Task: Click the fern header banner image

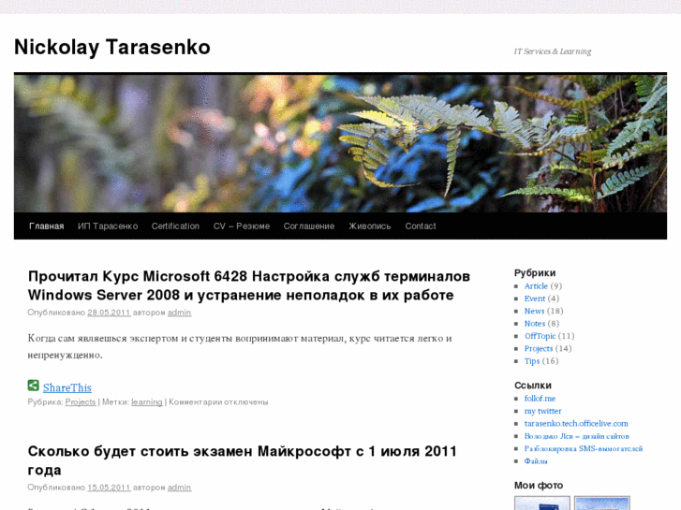Action: [341, 144]
